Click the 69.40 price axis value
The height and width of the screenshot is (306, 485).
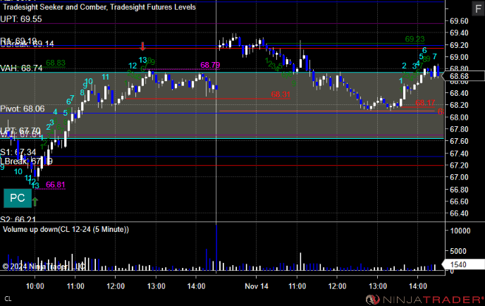tap(459, 33)
